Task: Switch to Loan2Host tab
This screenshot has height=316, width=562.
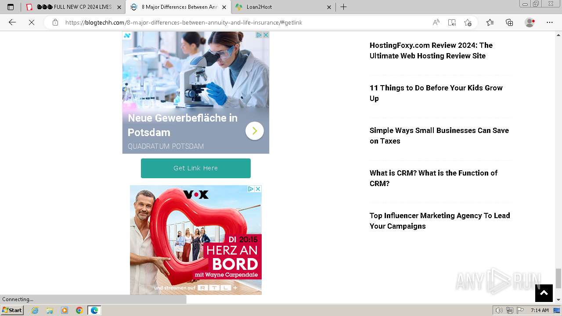Action: [x=283, y=7]
